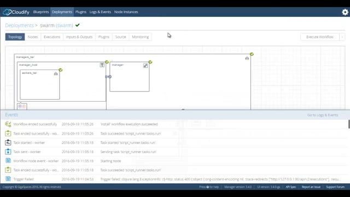Screen dimensions: 350x197
Task: Click the Task started - worker event icon
Action: [x=8, y=142]
